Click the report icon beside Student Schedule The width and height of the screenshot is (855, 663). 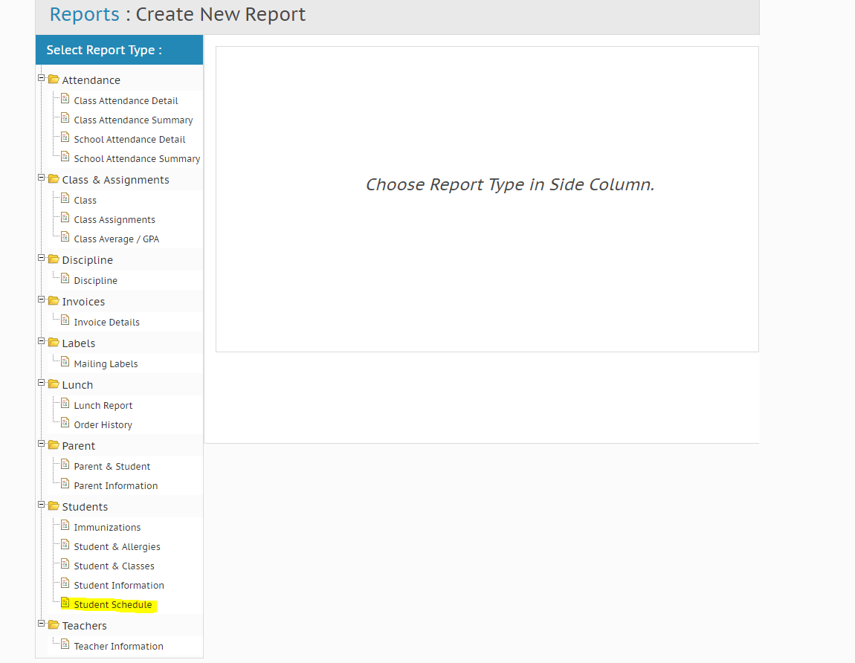[x=64, y=604]
